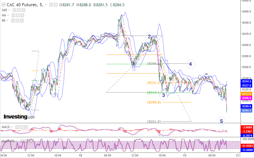The width and height of the screenshot is (254, 158).
Task: Remove the MACD indicator with its X icon
Action: [26, 127]
